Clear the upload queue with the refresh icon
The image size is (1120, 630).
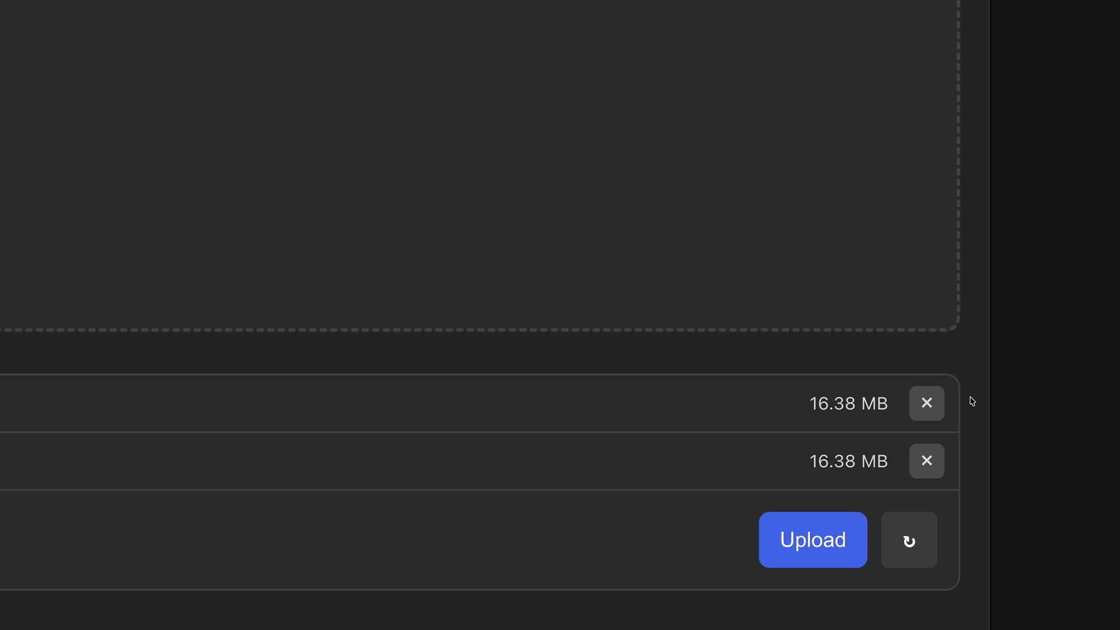(x=909, y=540)
